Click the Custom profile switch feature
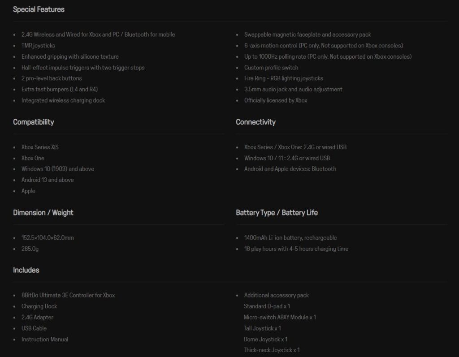 click(271, 68)
